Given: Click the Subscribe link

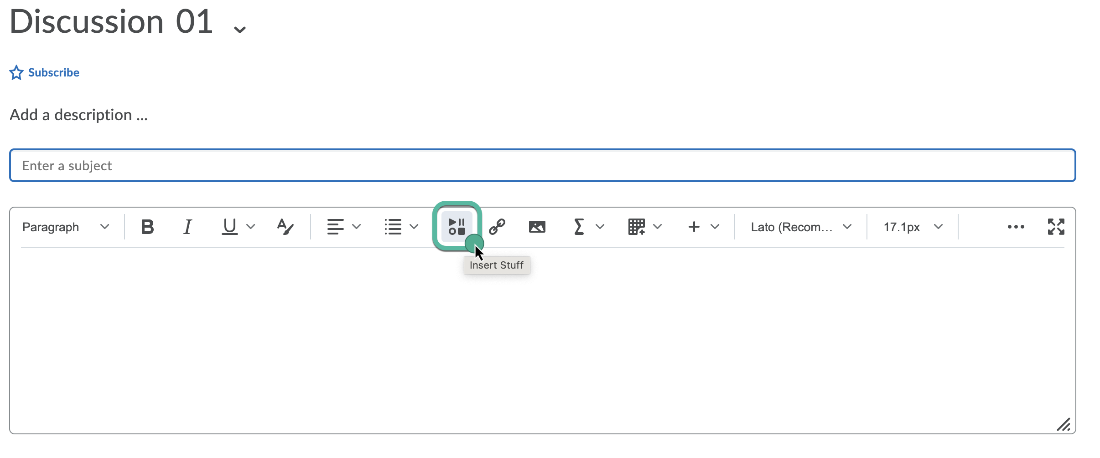Looking at the screenshot, I should (53, 72).
